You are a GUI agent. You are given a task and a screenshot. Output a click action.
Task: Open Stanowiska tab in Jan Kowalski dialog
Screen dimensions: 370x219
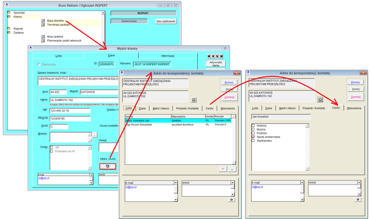click(x=354, y=108)
